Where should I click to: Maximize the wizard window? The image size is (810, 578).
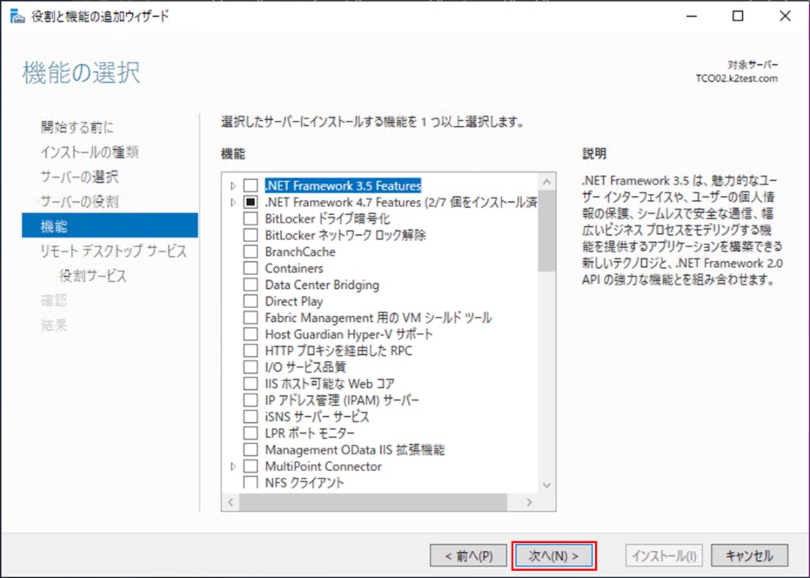[x=738, y=16]
